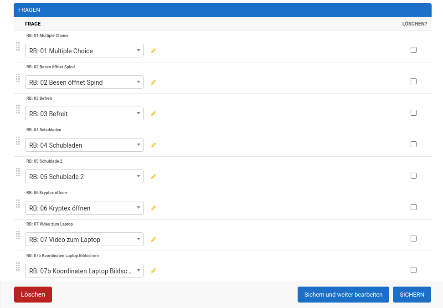The width and height of the screenshot is (443, 308).
Task: Mark 03 Befreit row for deletion
Action: point(413,113)
